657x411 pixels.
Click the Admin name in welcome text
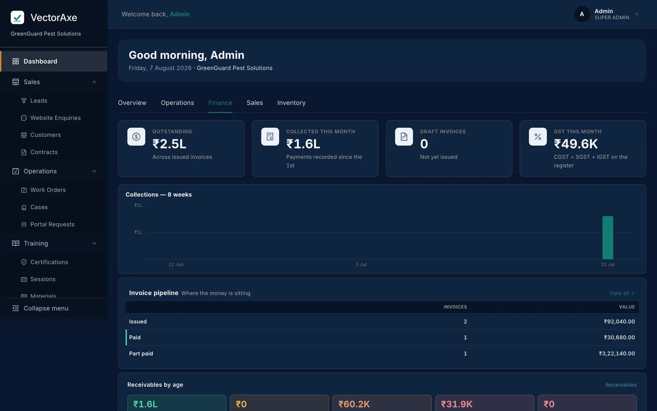[179, 14]
